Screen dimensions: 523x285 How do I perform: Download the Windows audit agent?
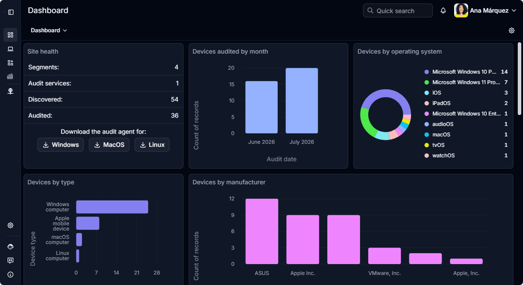click(61, 145)
